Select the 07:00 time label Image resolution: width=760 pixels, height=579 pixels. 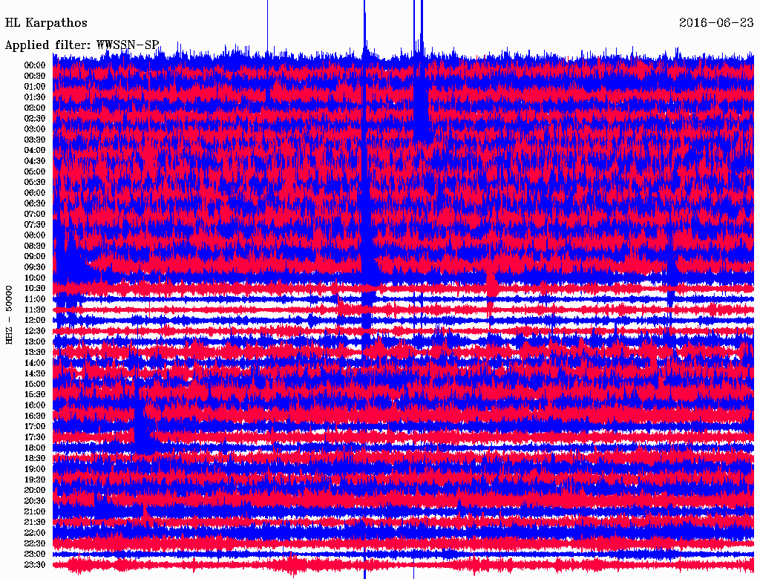[35, 214]
